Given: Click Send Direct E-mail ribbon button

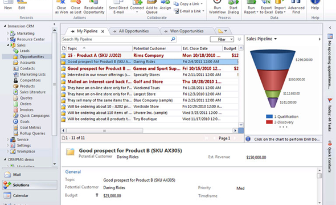Looking at the screenshot, I should pyautogui.click(x=118, y=7).
